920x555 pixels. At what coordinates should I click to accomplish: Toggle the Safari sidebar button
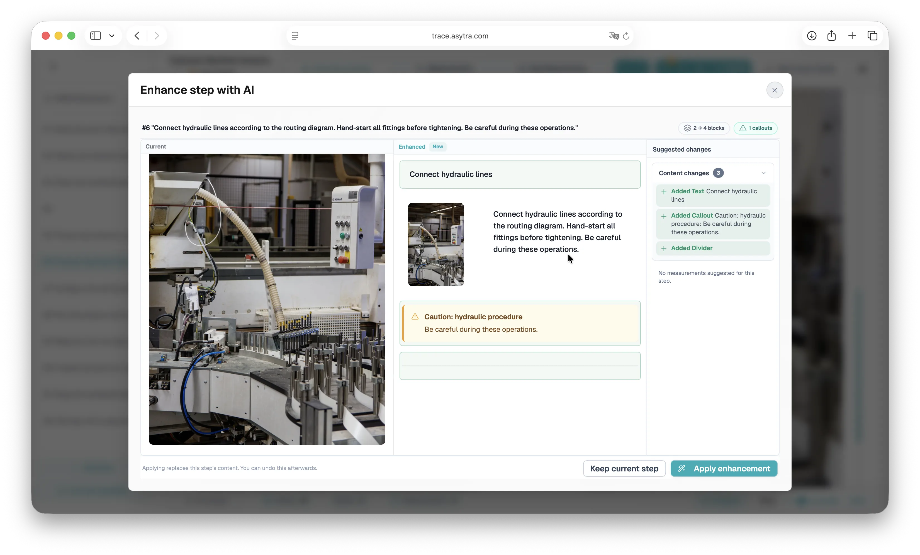(96, 35)
